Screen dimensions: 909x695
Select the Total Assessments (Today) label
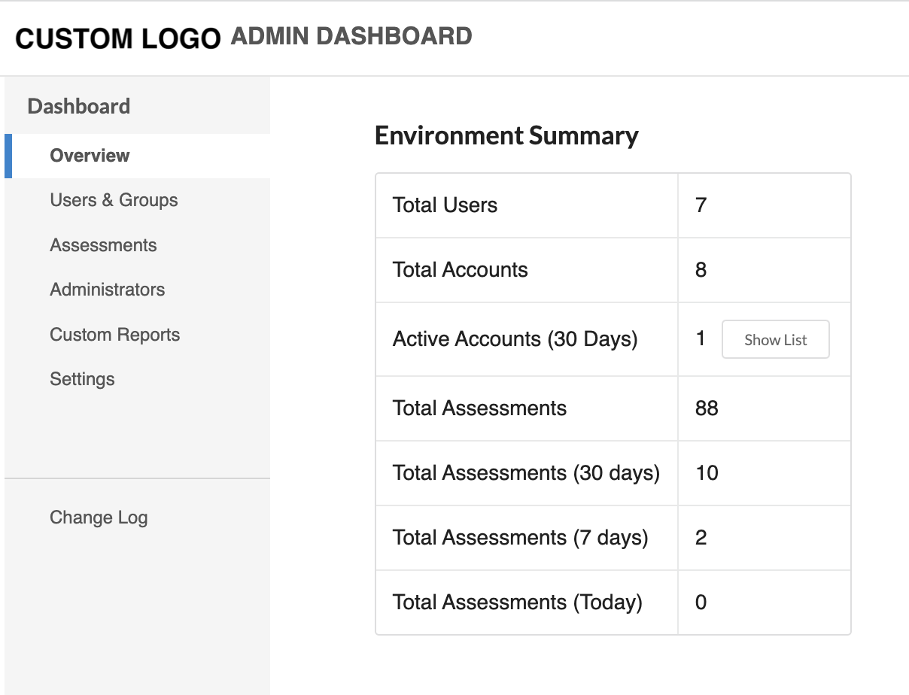517,602
